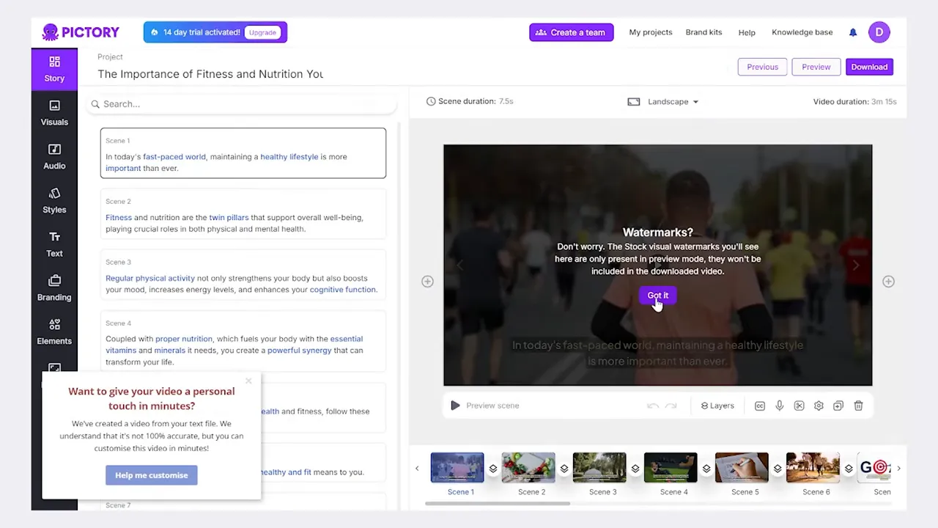Click the microphone voice-over icon

coord(780,406)
